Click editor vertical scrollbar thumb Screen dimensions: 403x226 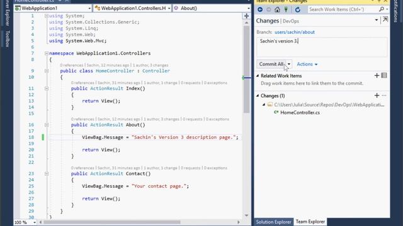(246, 69)
